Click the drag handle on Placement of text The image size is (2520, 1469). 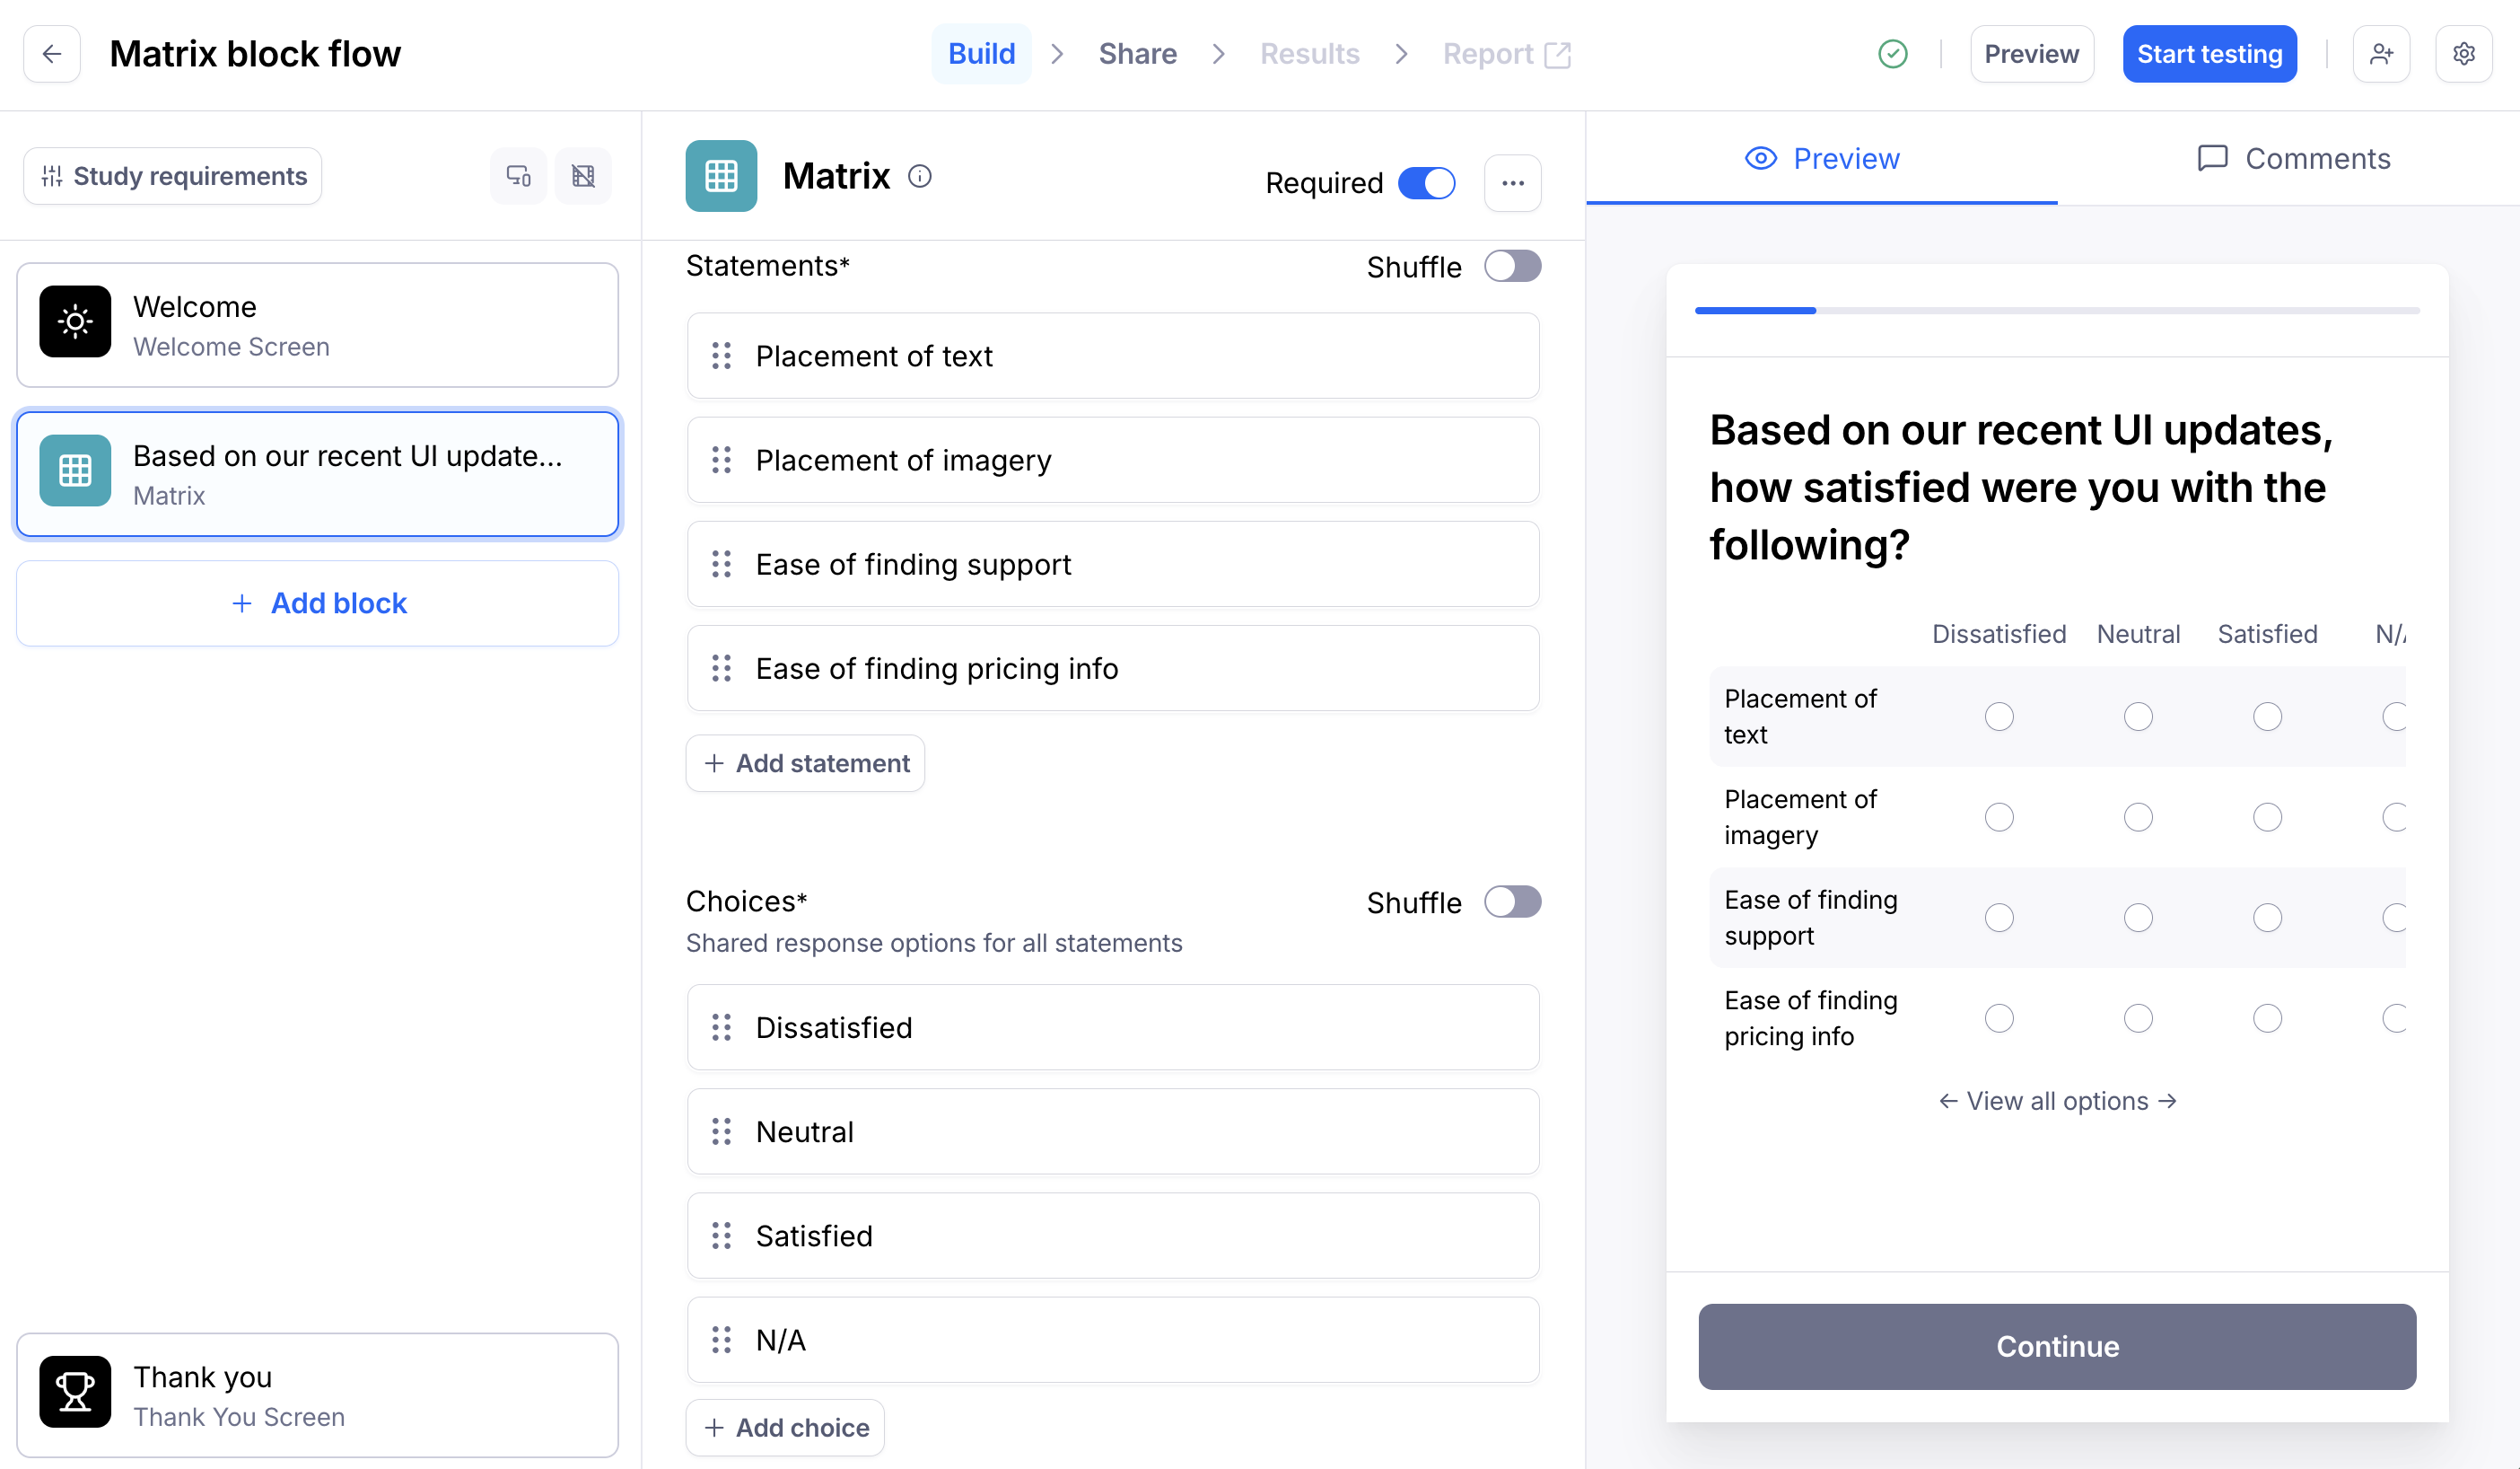[721, 356]
